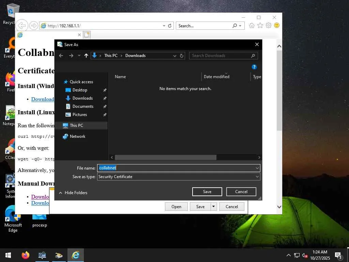Open the Save as type combo box
Image resolution: width=349 pixels, height=262 pixels.
coord(179,177)
